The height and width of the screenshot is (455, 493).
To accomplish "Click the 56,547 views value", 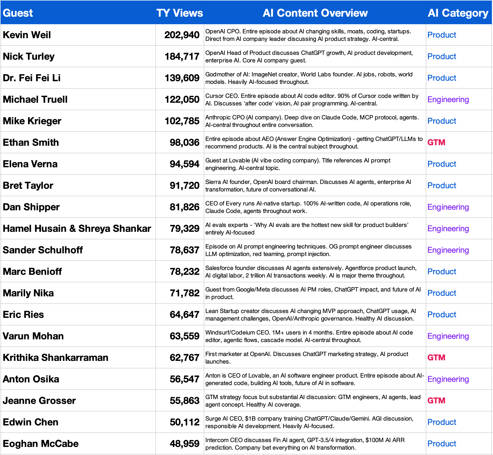I will click(185, 379).
